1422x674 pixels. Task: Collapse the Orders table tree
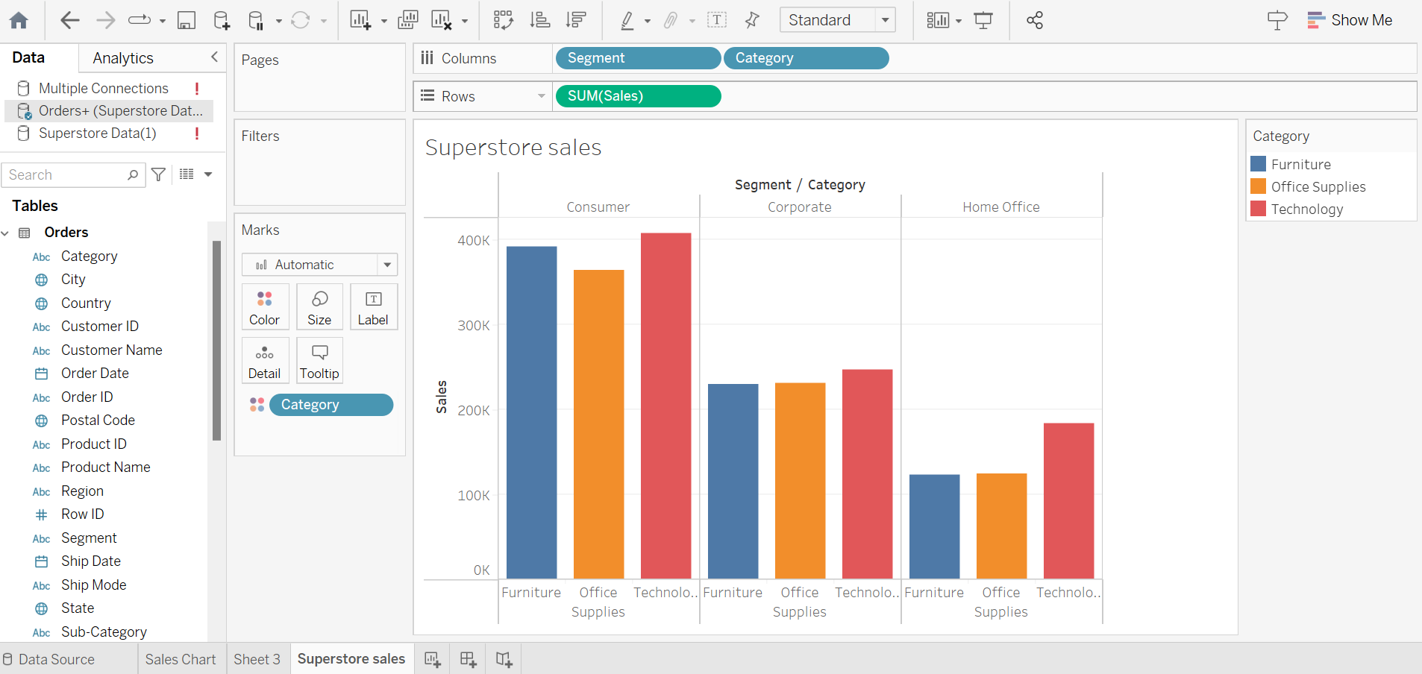click(x=6, y=233)
